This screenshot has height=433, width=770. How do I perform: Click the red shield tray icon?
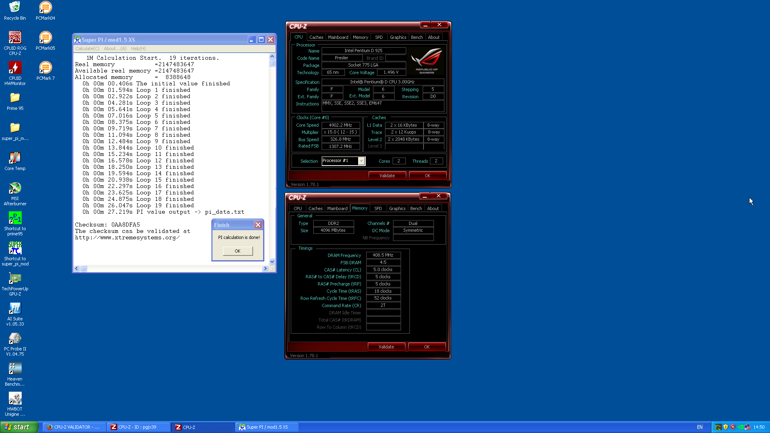point(733,427)
